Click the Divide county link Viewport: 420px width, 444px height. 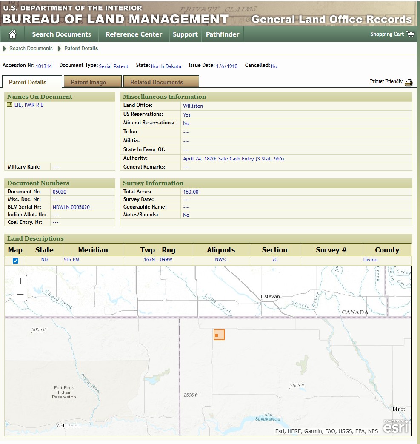tap(370, 260)
